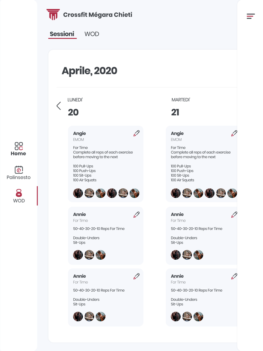This screenshot has height=351, width=263.
Task: Open the hamburger menu icon
Action: click(251, 16)
